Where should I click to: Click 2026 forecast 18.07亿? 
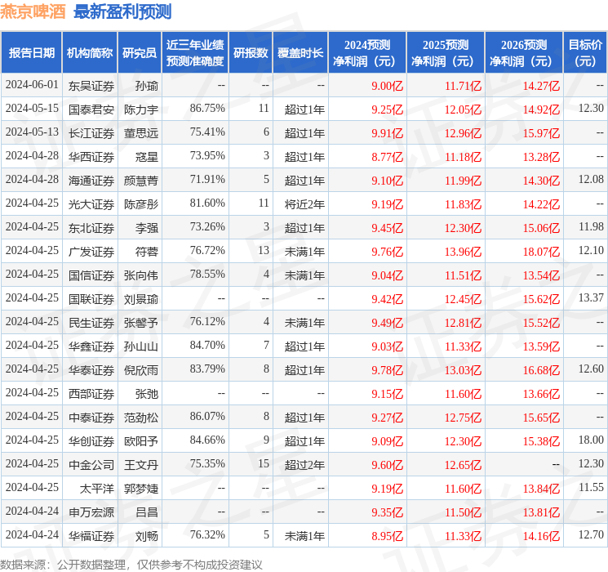point(541,251)
